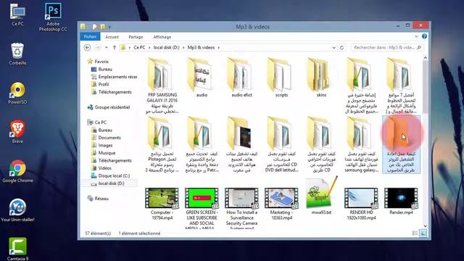The image size is (464, 261).
Task: Expand the ribbon with the chevron
Action: click(x=416, y=36)
